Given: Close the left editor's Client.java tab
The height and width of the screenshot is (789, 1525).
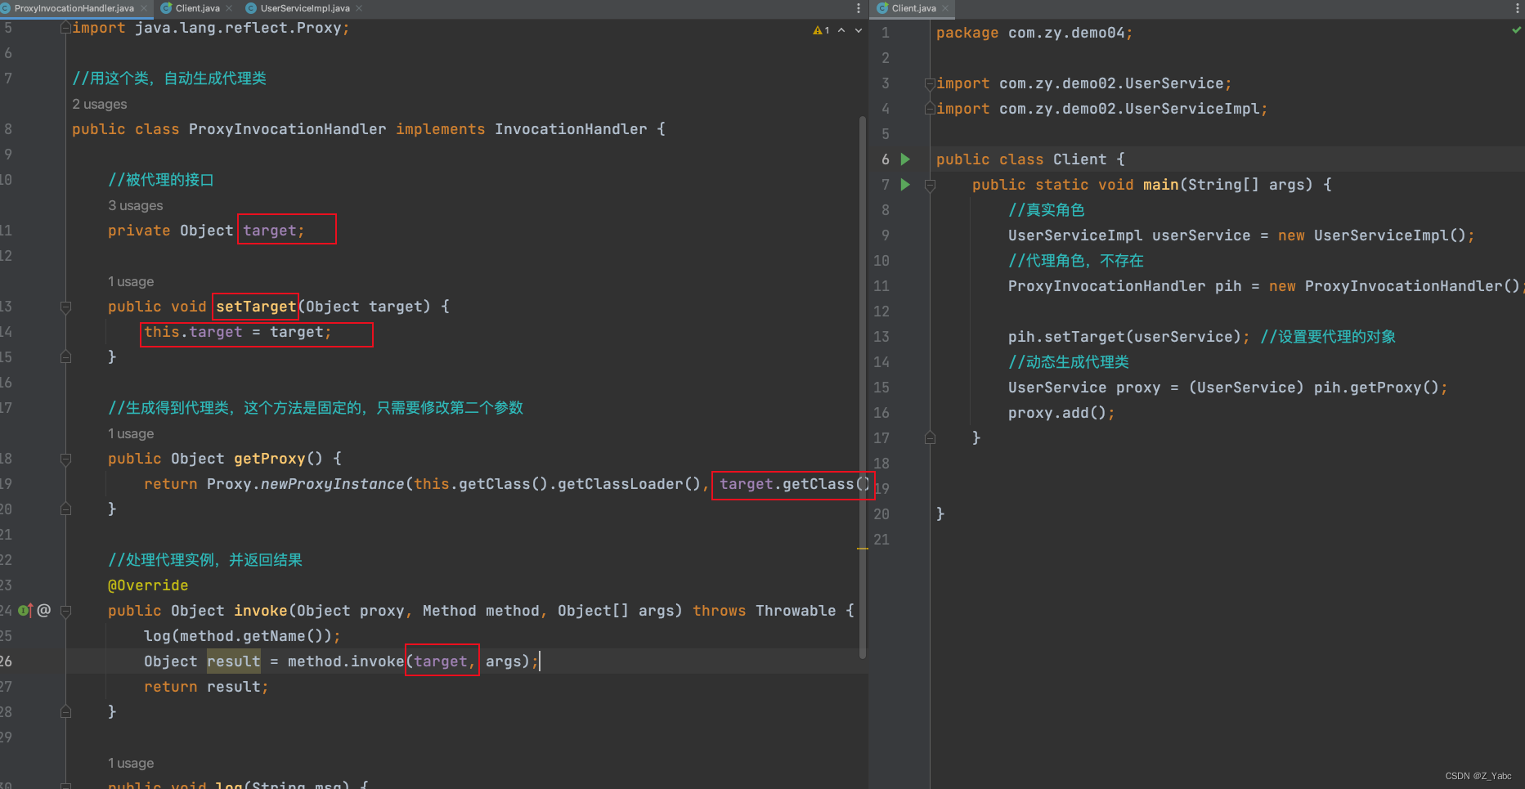Looking at the screenshot, I should (229, 8).
